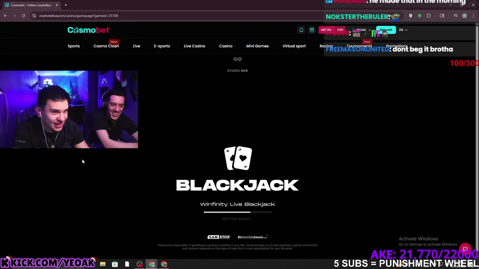Open File Explorer from the taskbar

103,264
